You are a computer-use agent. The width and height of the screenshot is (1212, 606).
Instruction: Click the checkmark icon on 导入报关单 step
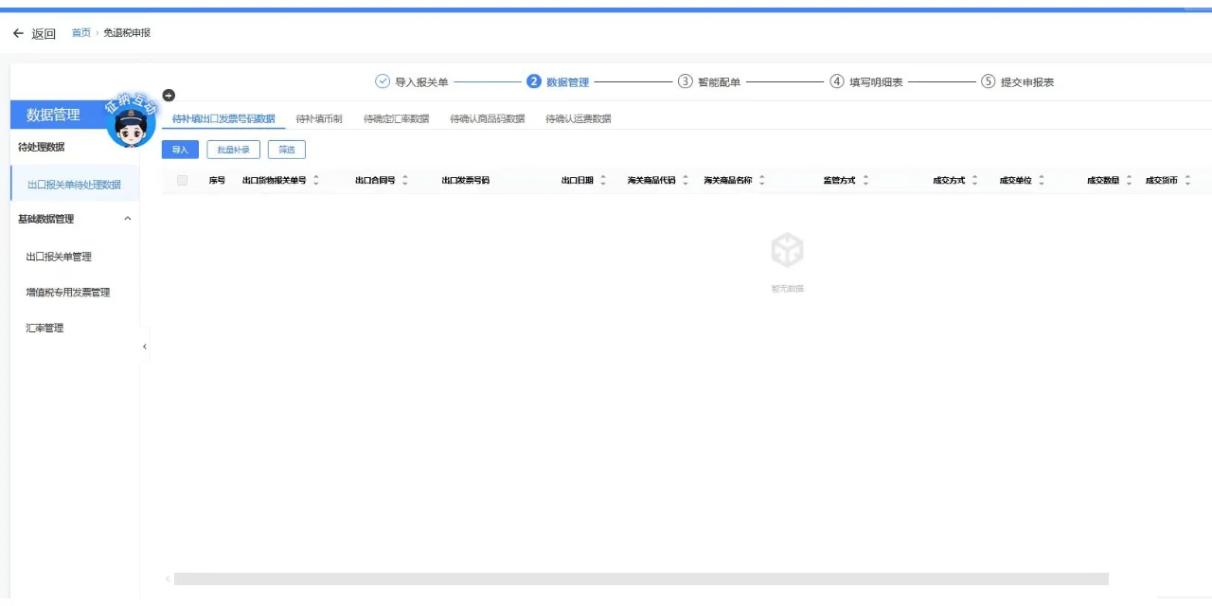[381, 81]
